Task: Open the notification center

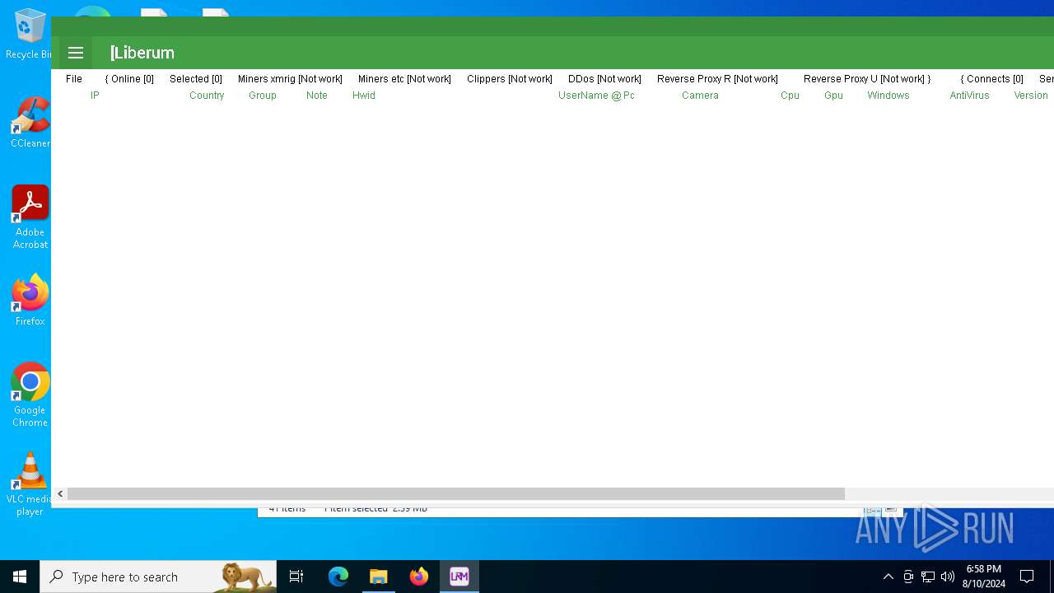Action: tap(1027, 577)
